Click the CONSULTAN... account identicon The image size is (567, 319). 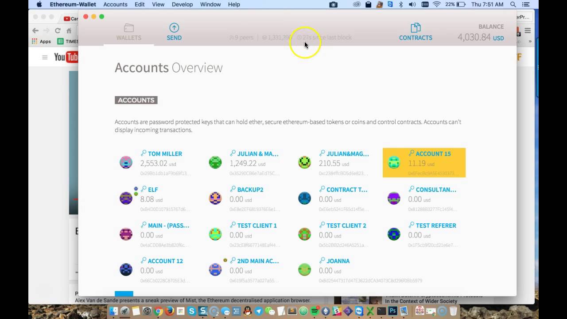[x=394, y=198]
